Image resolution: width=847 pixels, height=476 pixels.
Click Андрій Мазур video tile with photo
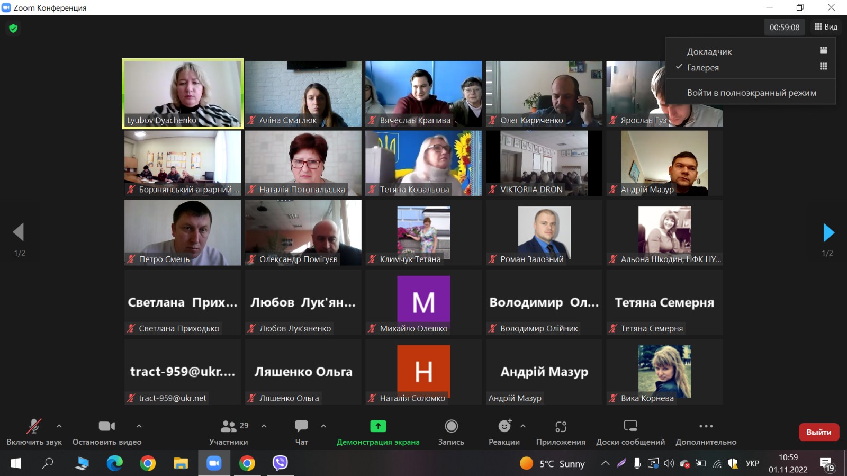[665, 163]
